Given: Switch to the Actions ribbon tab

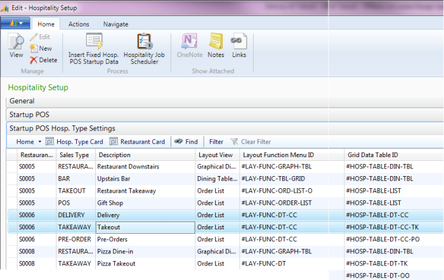Looking at the screenshot, I should pyautogui.click(x=79, y=24).
